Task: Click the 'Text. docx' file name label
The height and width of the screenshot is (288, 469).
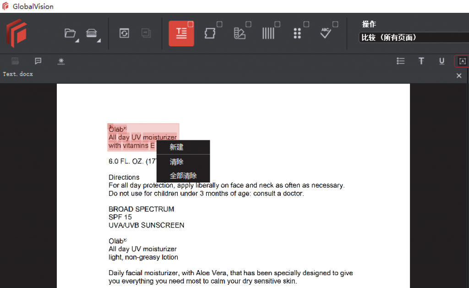Action: point(18,74)
